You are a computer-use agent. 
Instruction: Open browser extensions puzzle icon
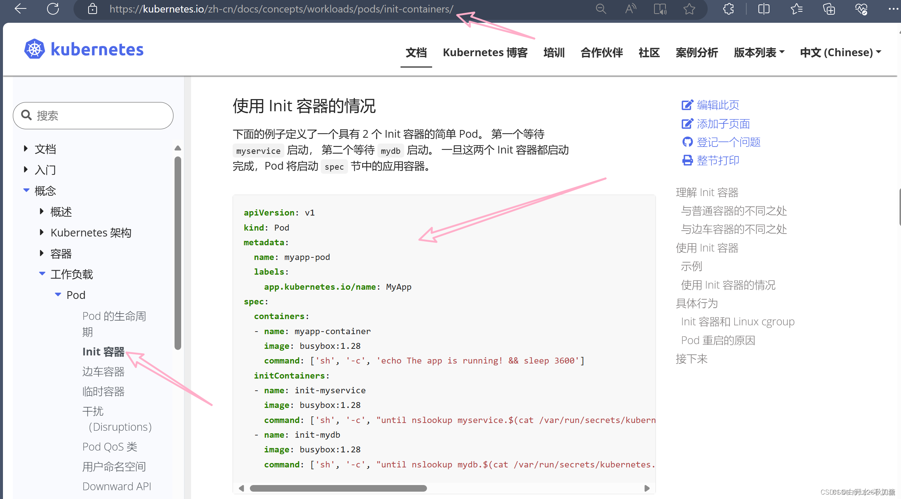click(728, 8)
